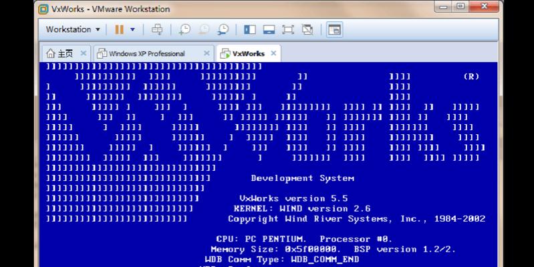534x267 pixels.
Task: Switch to the 主页 home tab
Action: (66, 53)
